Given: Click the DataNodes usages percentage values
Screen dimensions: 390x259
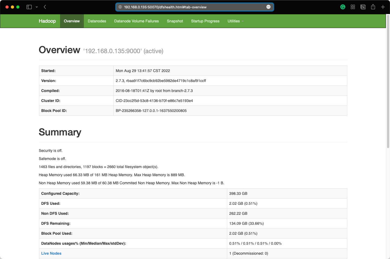Looking at the screenshot, I should pos(255,243).
